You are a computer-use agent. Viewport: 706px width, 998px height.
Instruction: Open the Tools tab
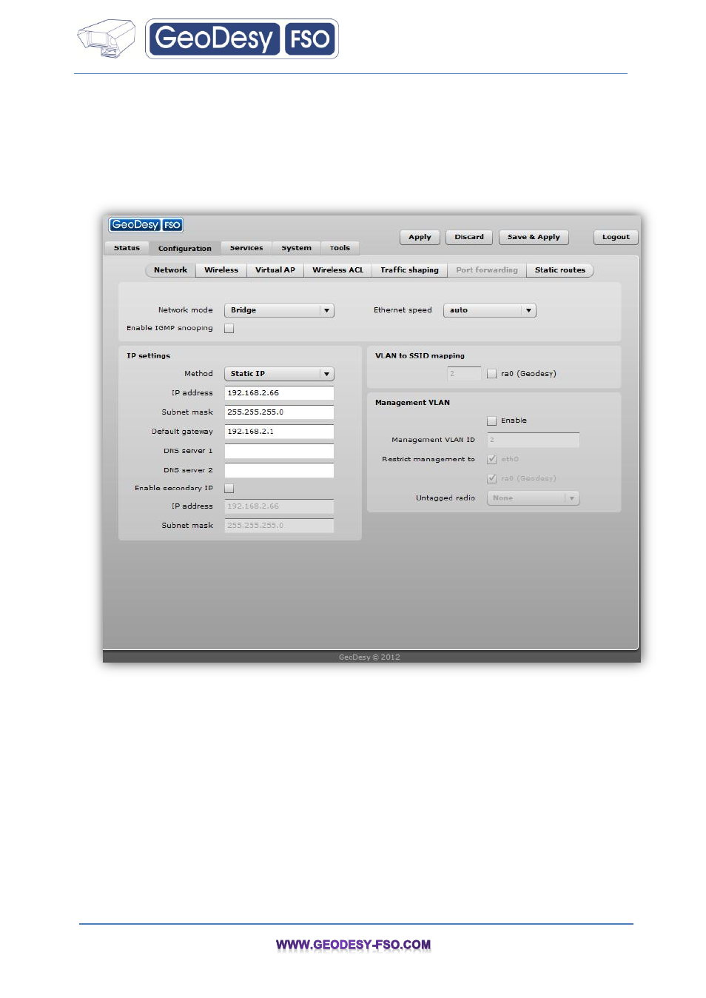(x=340, y=248)
